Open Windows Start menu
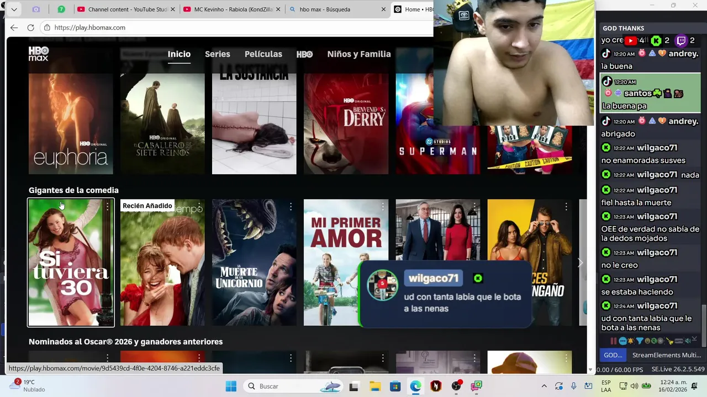The image size is (707, 397). (231, 386)
